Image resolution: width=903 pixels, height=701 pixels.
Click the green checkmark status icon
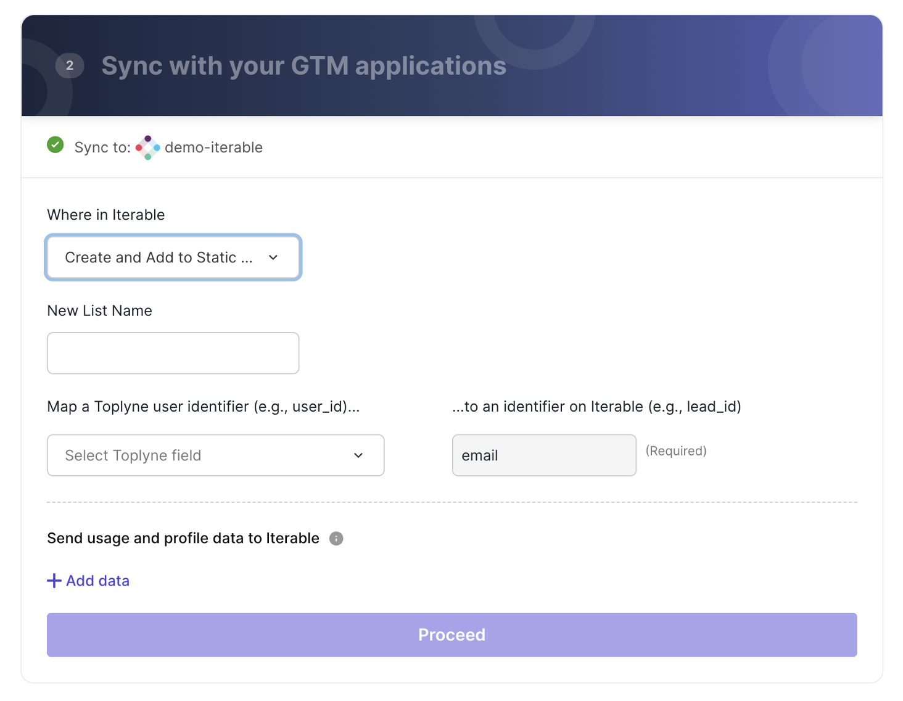pyautogui.click(x=56, y=145)
